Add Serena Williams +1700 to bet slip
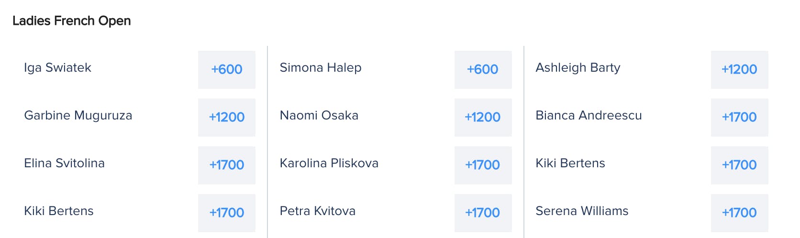800x238 pixels. [740, 213]
